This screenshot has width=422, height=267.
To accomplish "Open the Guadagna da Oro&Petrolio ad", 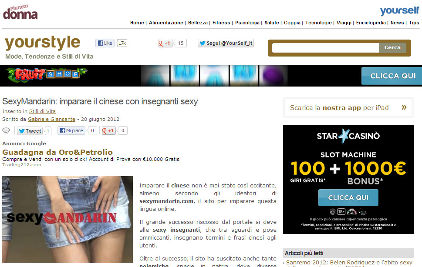I will tap(57, 152).
